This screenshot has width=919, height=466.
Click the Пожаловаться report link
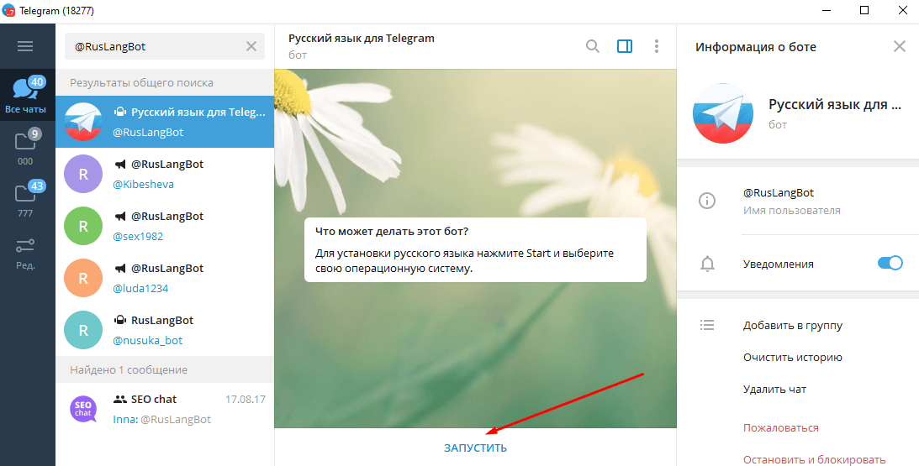[780, 428]
